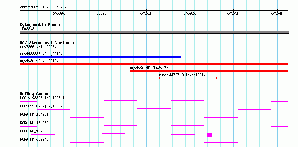Click the Cytogenetic Bands track title

coord(40,25)
